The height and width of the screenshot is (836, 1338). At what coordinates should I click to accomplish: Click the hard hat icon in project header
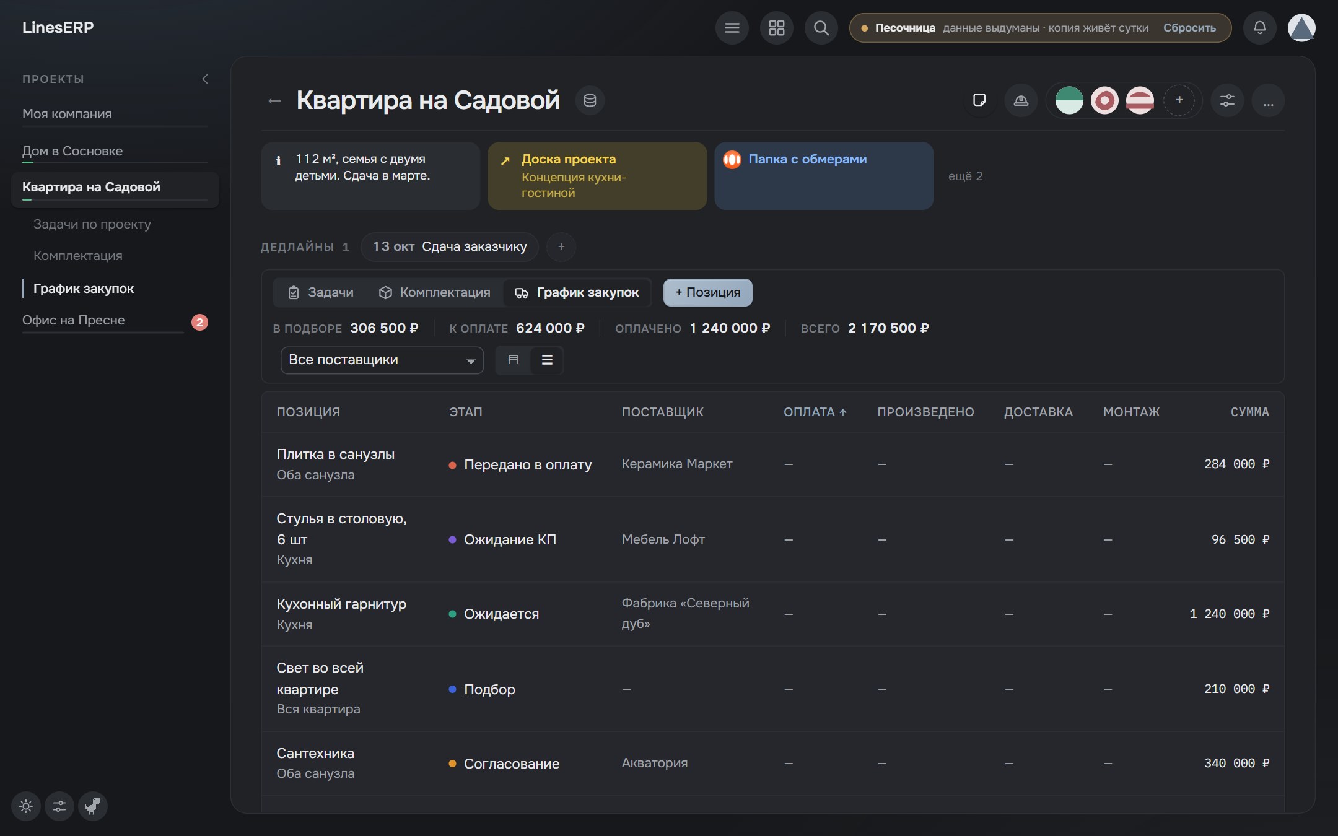[1021, 100]
